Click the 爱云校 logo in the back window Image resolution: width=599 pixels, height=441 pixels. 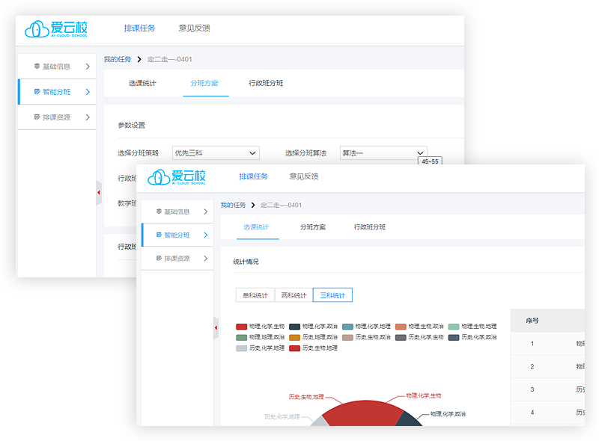(56, 29)
